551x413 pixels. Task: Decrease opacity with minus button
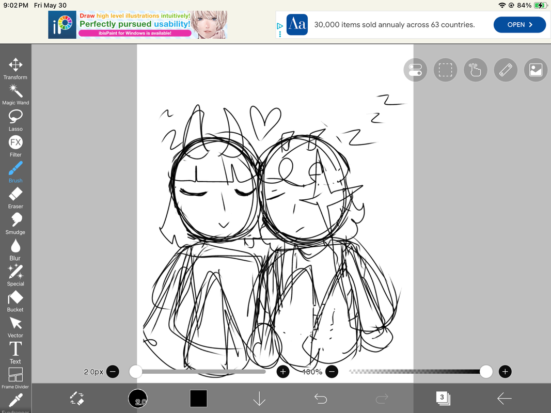pos(332,372)
